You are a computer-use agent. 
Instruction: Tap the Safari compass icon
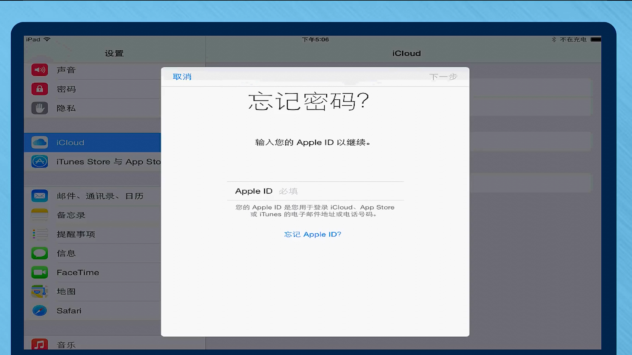[x=40, y=310]
